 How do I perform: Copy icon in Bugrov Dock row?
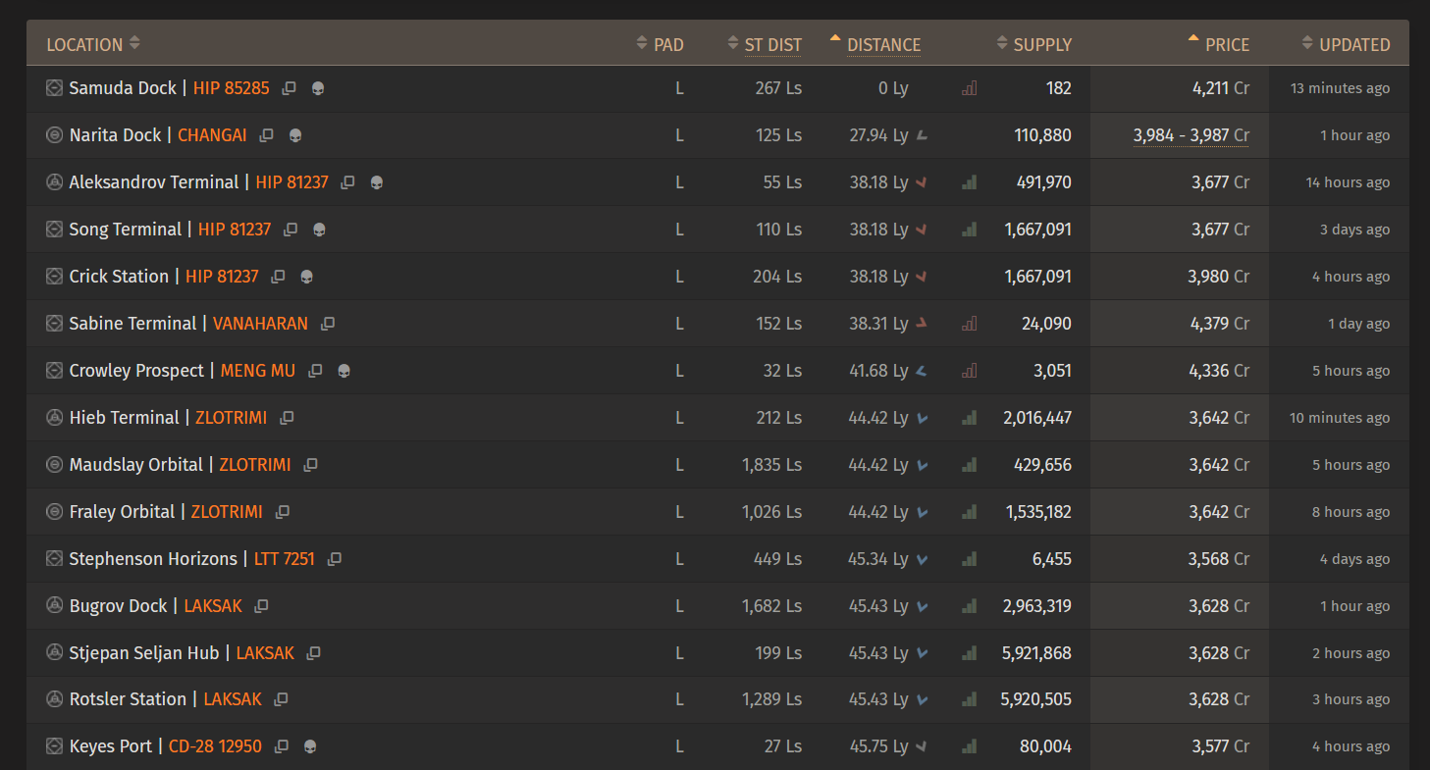pos(261,606)
